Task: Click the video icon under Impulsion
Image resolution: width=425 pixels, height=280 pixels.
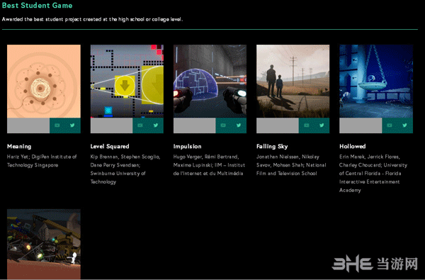Action: 223,125
